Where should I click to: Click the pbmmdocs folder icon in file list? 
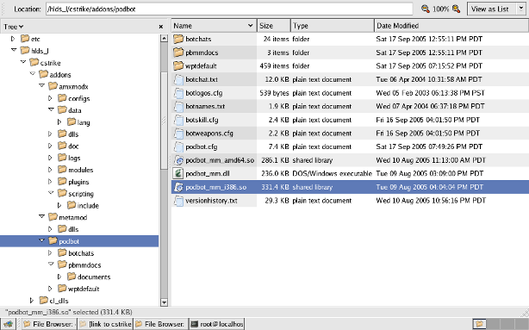tap(178, 53)
